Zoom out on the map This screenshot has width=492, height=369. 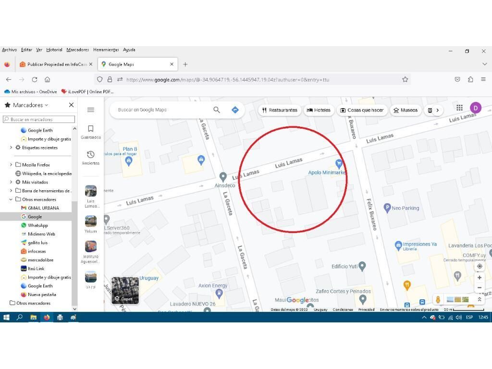pos(480,287)
